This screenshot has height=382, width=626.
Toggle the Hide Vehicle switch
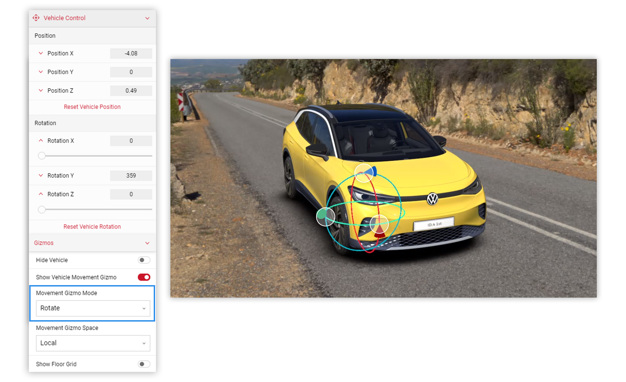(x=144, y=260)
